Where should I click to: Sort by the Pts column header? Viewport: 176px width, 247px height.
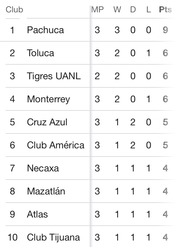pos(165,10)
